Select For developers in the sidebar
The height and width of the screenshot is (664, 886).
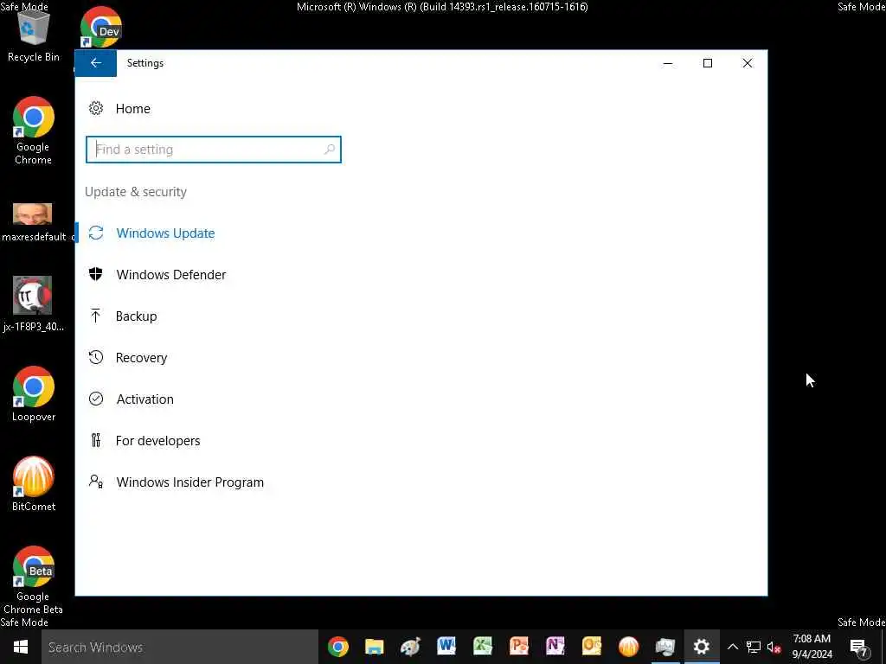(x=157, y=440)
